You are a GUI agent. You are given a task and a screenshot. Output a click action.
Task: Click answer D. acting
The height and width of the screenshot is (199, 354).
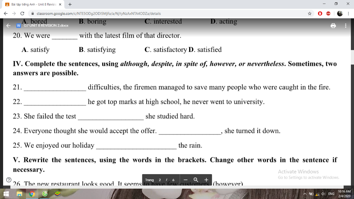[224, 21]
